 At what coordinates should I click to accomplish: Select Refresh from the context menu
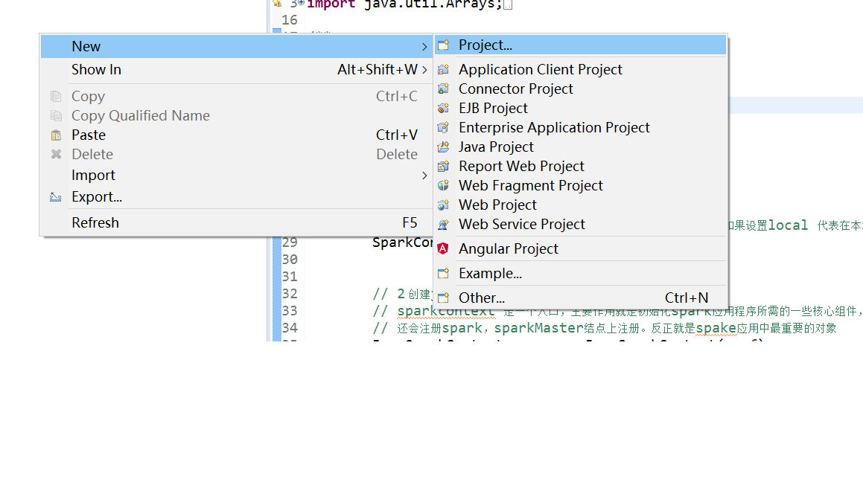click(95, 222)
